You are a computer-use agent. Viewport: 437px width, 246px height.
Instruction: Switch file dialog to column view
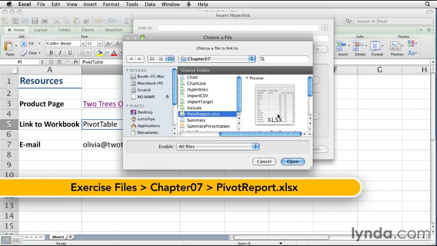click(x=170, y=59)
